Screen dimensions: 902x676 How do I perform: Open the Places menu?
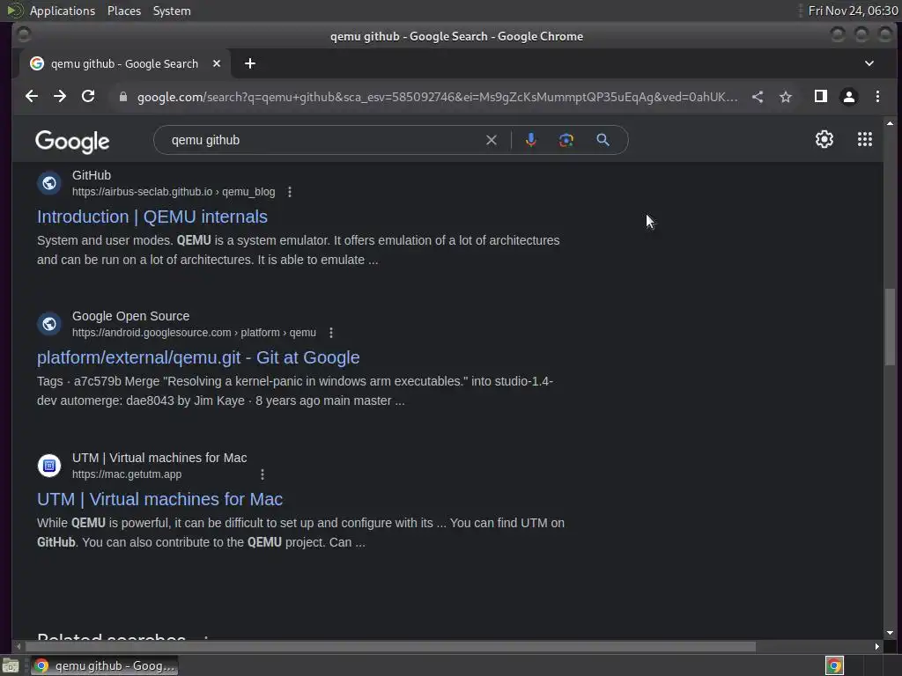(x=124, y=11)
